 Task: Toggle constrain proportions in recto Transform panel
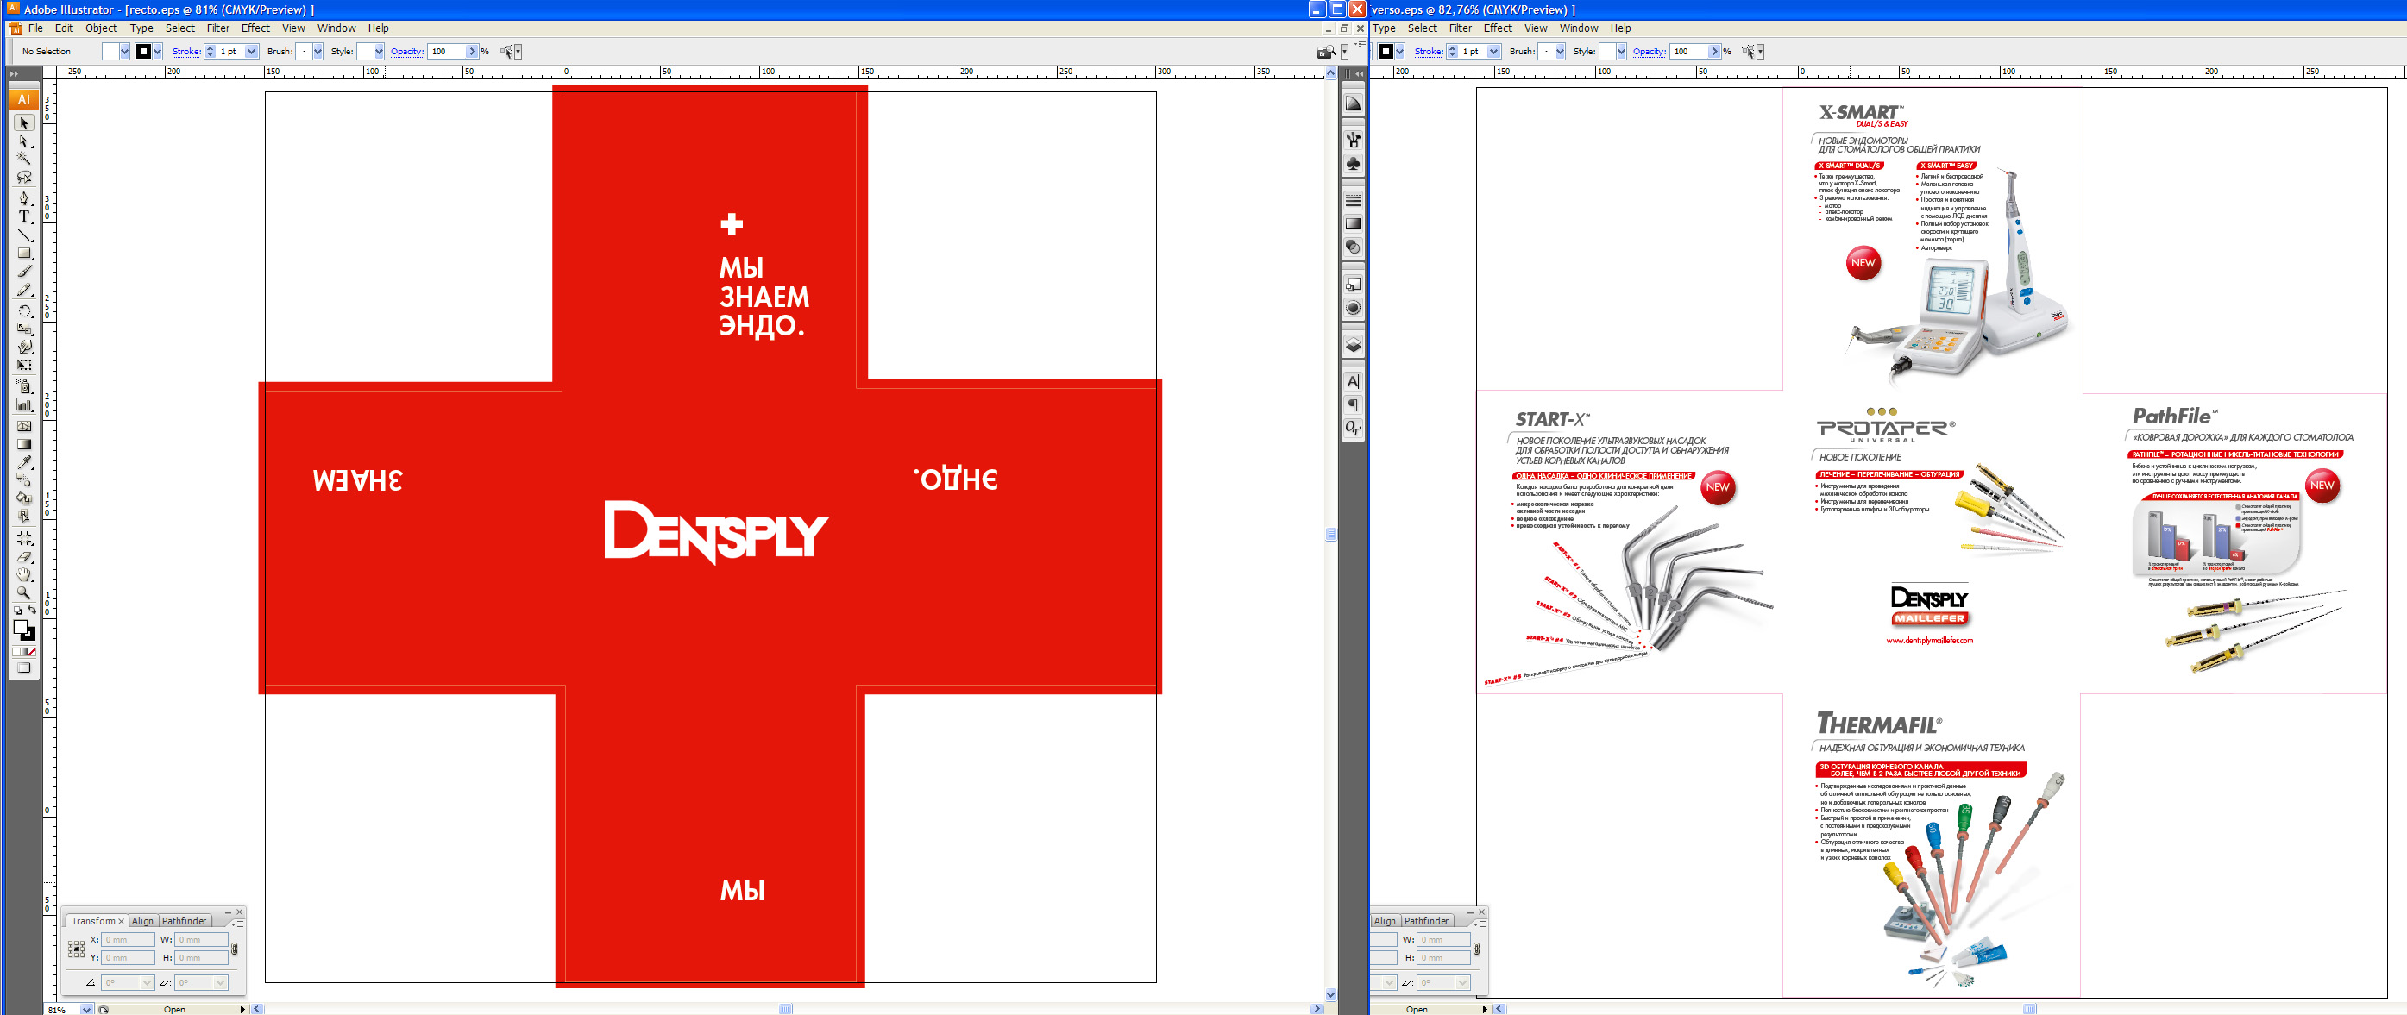pyautogui.click(x=235, y=949)
